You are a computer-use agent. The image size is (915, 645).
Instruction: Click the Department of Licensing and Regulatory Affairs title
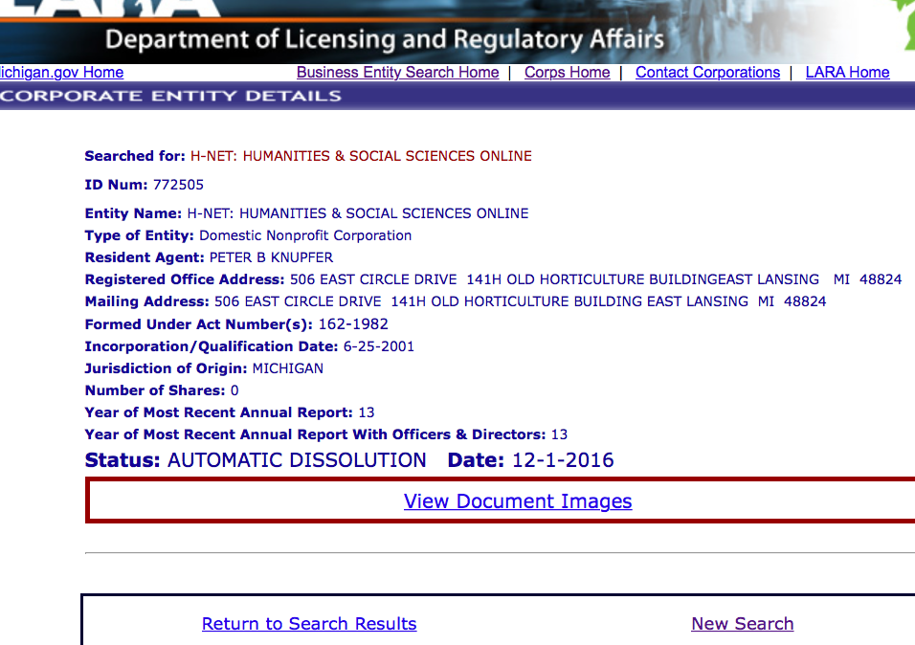(385, 41)
